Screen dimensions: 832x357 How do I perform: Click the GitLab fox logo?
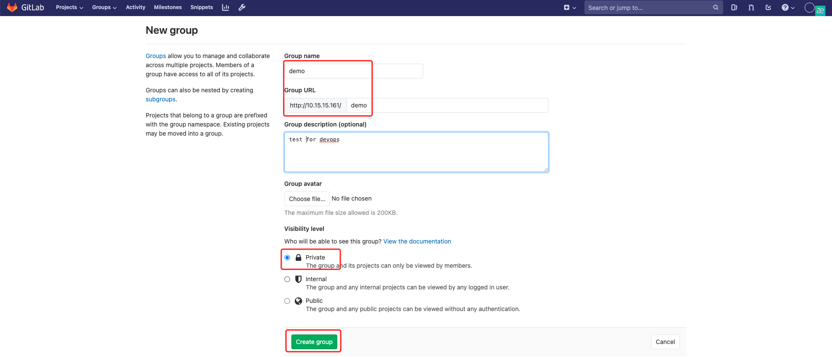tap(12, 7)
